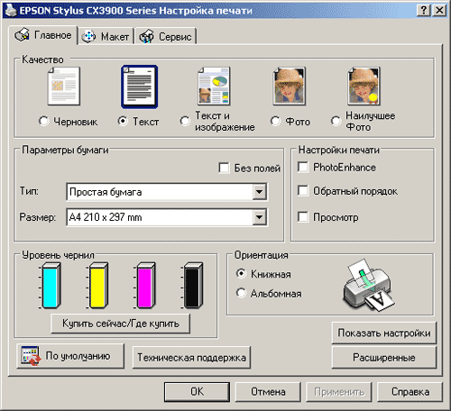
Task: Open Расширенные settings
Action: (x=384, y=357)
